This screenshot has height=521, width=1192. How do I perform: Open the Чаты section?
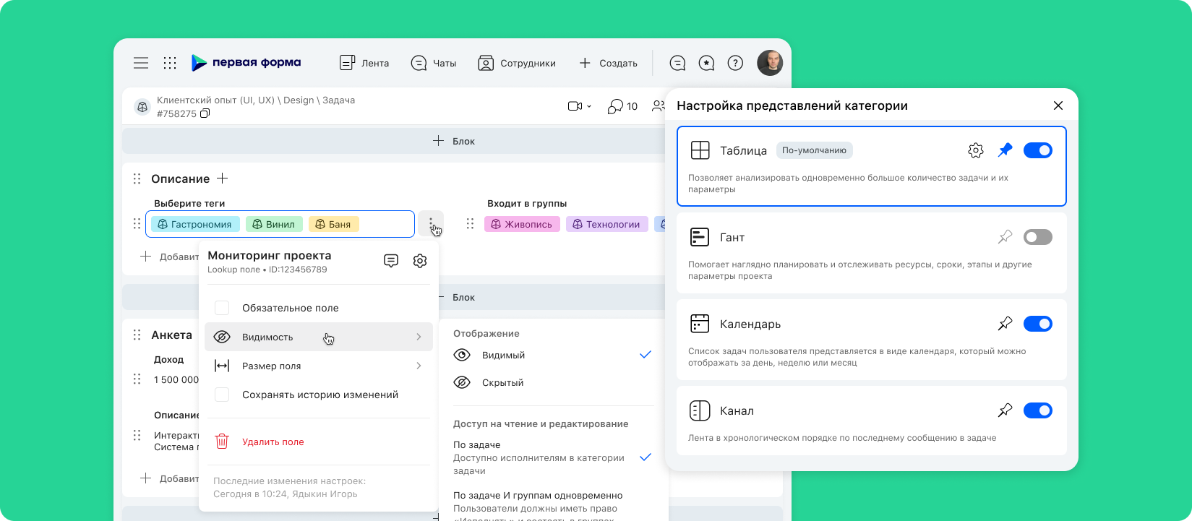pyautogui.click(x=434, y=63)
